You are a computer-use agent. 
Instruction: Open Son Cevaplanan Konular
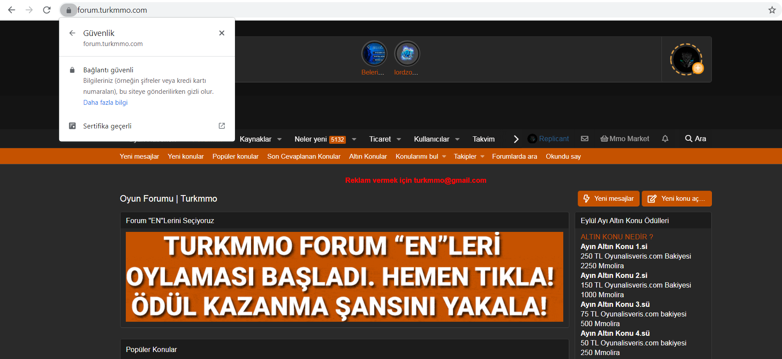(x=304, y=156)
